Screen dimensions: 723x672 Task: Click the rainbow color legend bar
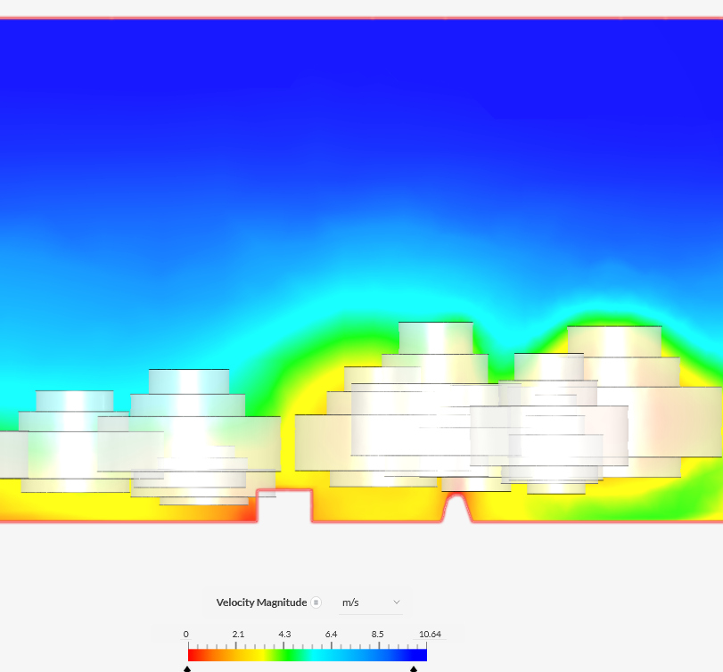click(x=308, y=653)
